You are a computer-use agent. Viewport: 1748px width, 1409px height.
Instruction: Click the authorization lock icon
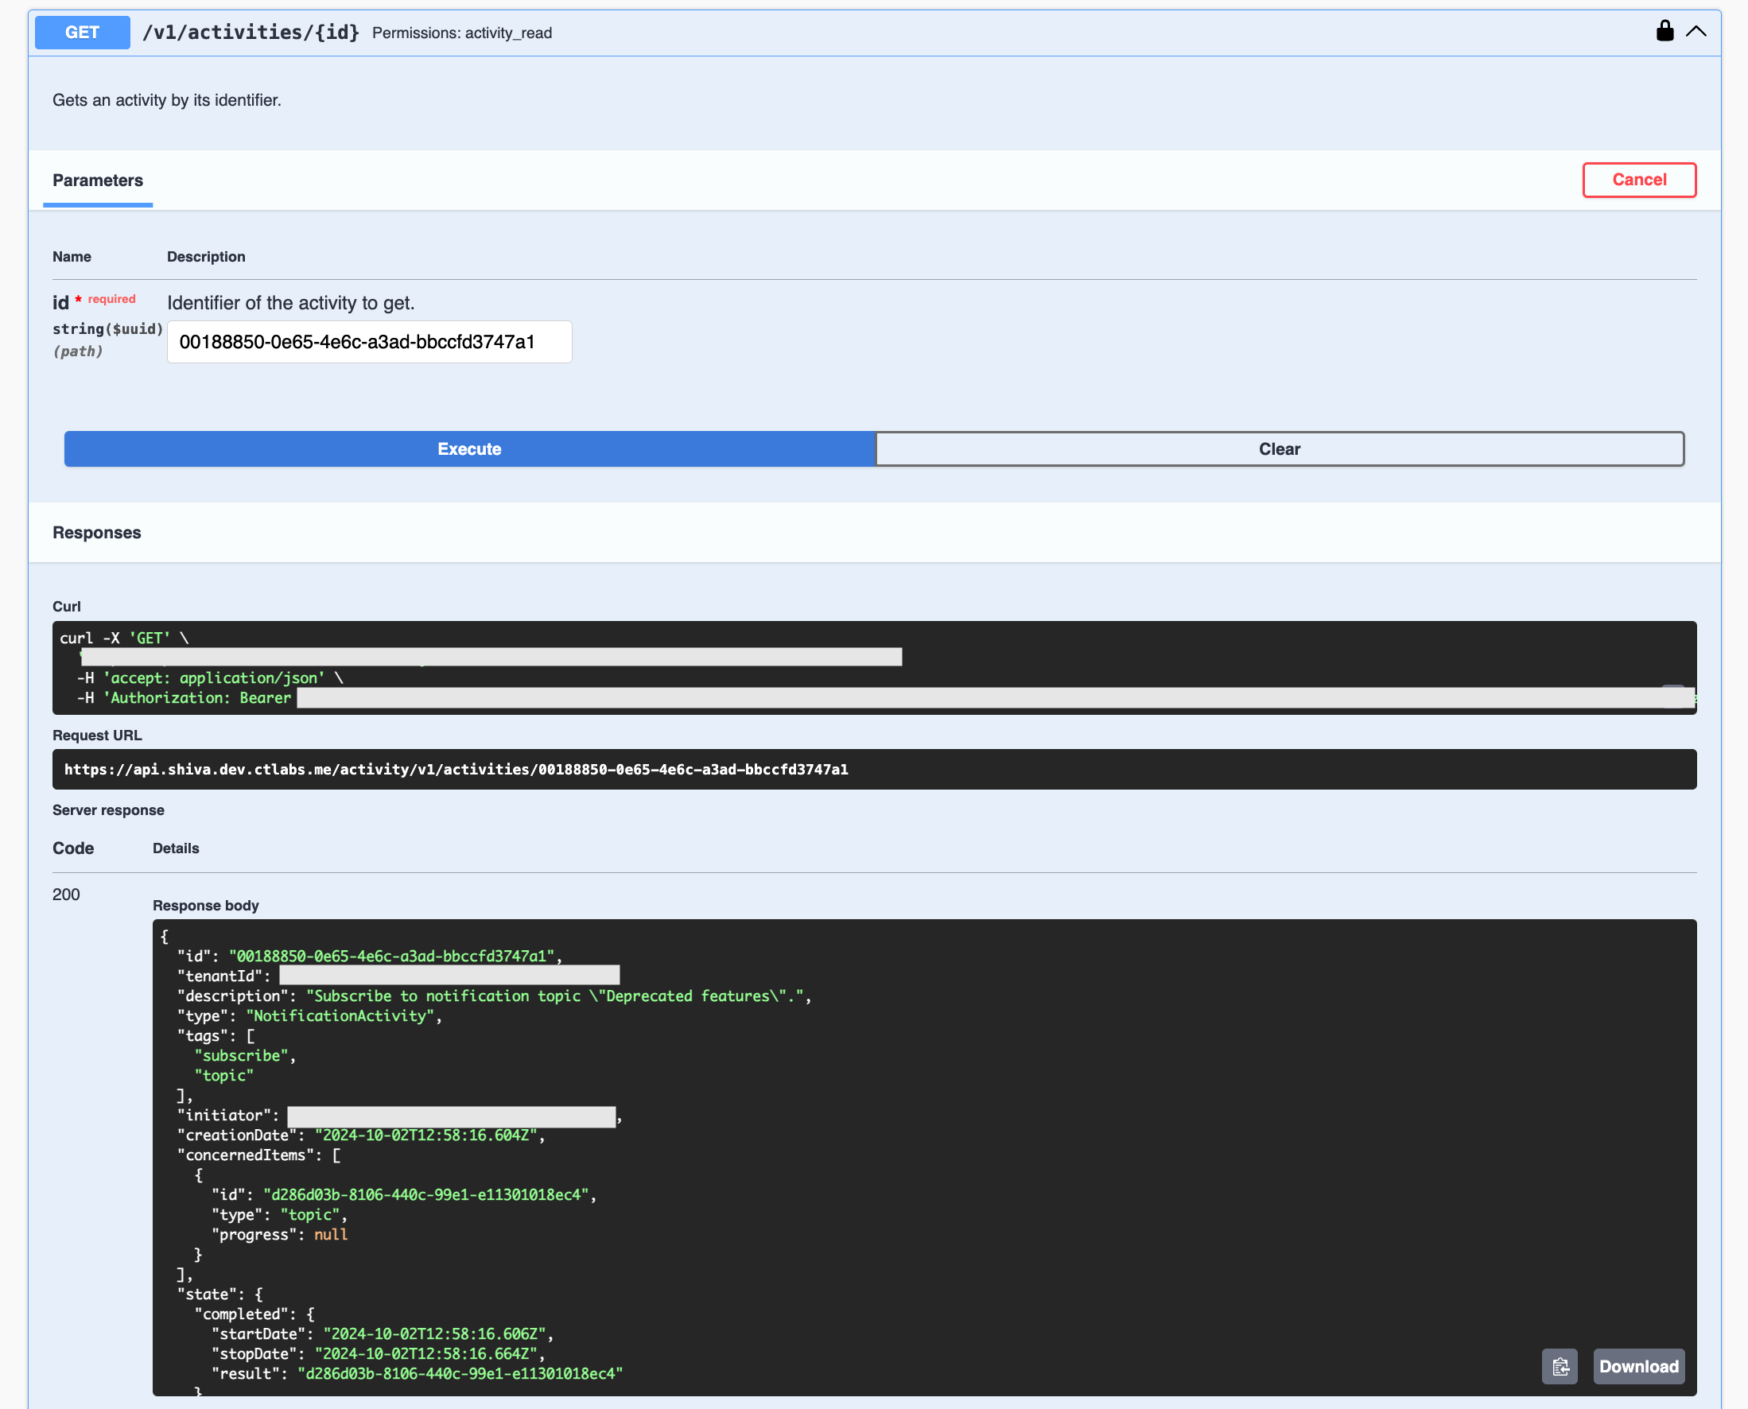[1664, 32]
